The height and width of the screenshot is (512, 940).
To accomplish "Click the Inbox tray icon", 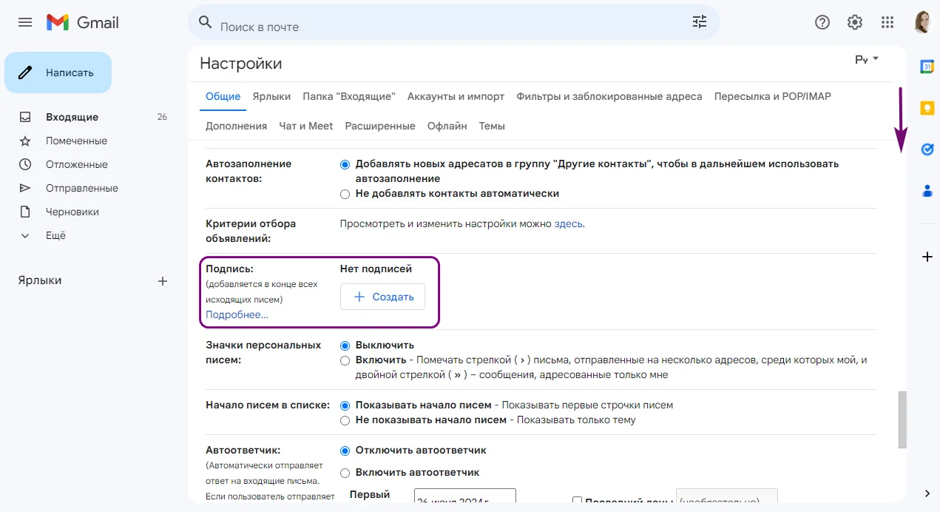I will (x=25, y=117).
